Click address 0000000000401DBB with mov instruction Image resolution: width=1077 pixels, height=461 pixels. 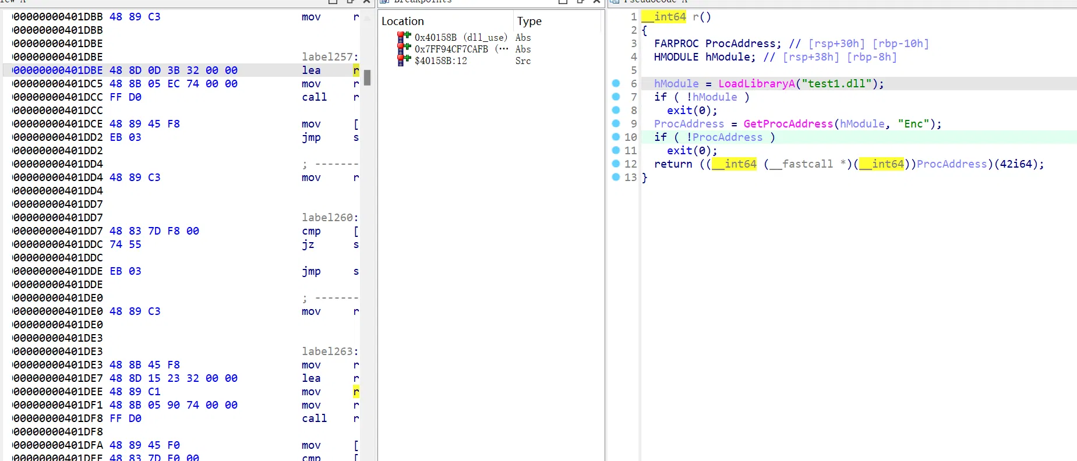(x=58, y=17)
